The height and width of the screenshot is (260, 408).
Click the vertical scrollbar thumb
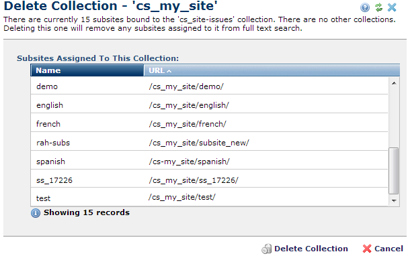click(x=394, y=171)
